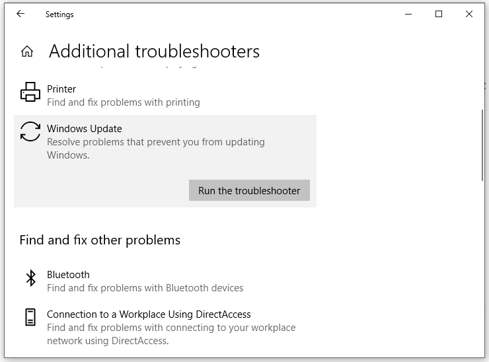Collapse the Windows Update item by its title
This screenshot has width=489, height=362.
[x=85, y=129]
